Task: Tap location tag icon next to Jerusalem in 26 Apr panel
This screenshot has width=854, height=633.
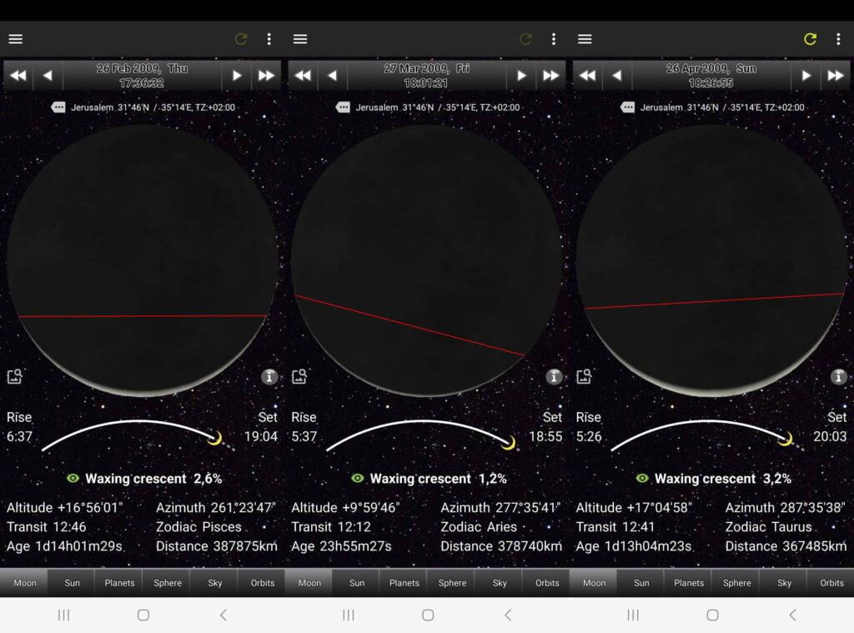Action: (x=628, y=108)
